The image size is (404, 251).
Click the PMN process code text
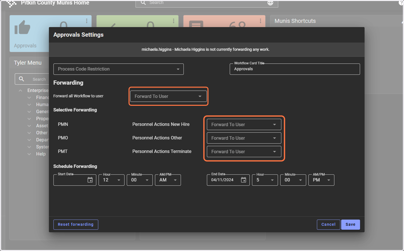[63, 124]
